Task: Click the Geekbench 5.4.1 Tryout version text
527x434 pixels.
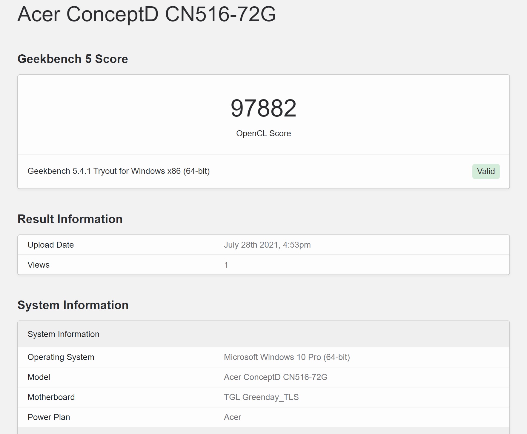Action: click(119, 171)
